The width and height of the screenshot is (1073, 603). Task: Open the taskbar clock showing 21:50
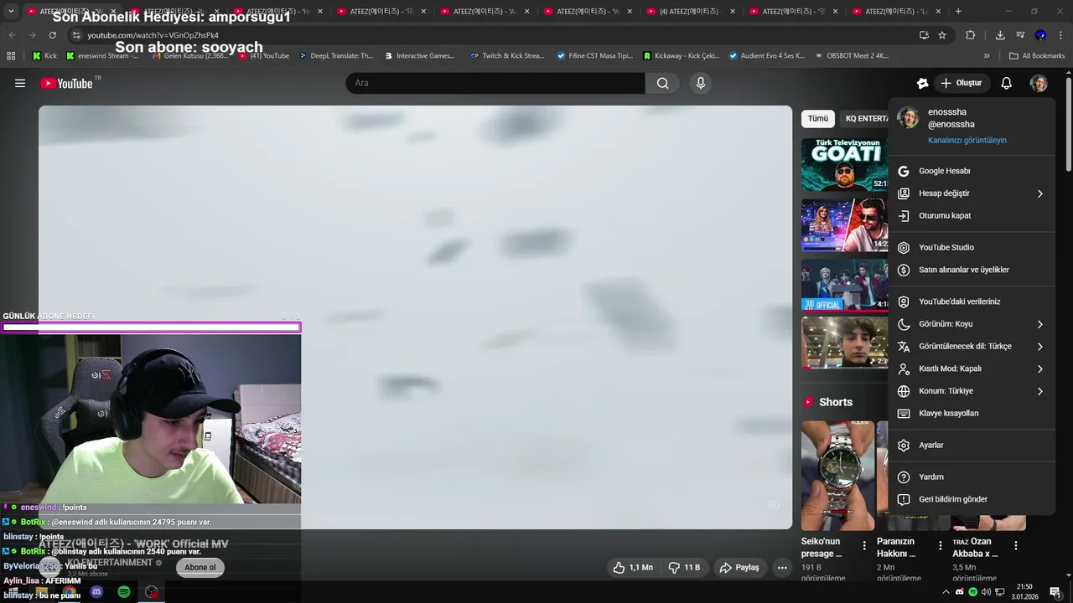point(1024,591)
